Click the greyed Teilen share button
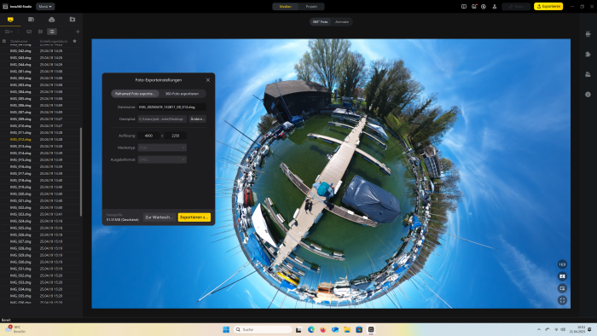 [516, 7]
